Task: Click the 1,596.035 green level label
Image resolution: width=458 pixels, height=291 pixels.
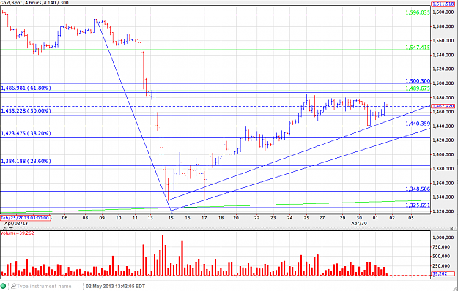Action: coord(418,12)
